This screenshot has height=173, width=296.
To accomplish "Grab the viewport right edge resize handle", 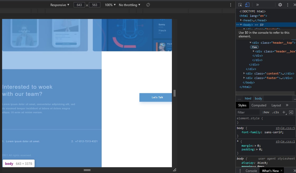I will point(175,93).
